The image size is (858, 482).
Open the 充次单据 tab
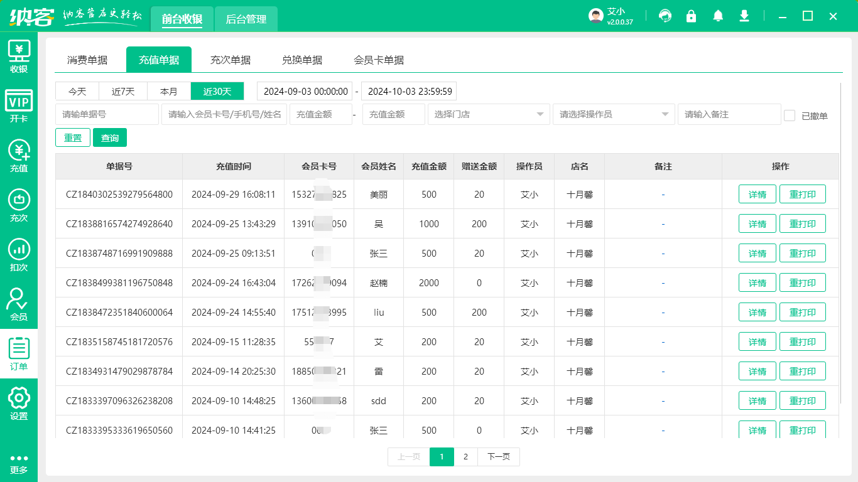pos(231,60)
